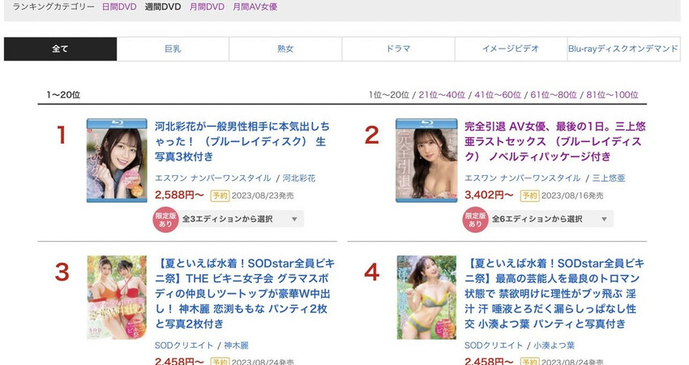Select the ドラマ category tab
Screen dimensions: 689x365
(x=398, y=49)
